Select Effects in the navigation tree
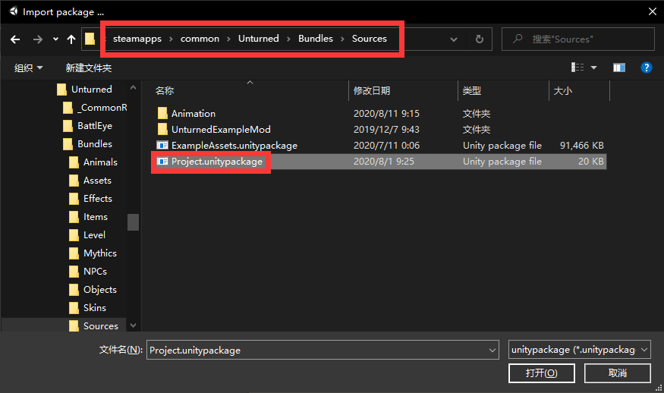 98,199
